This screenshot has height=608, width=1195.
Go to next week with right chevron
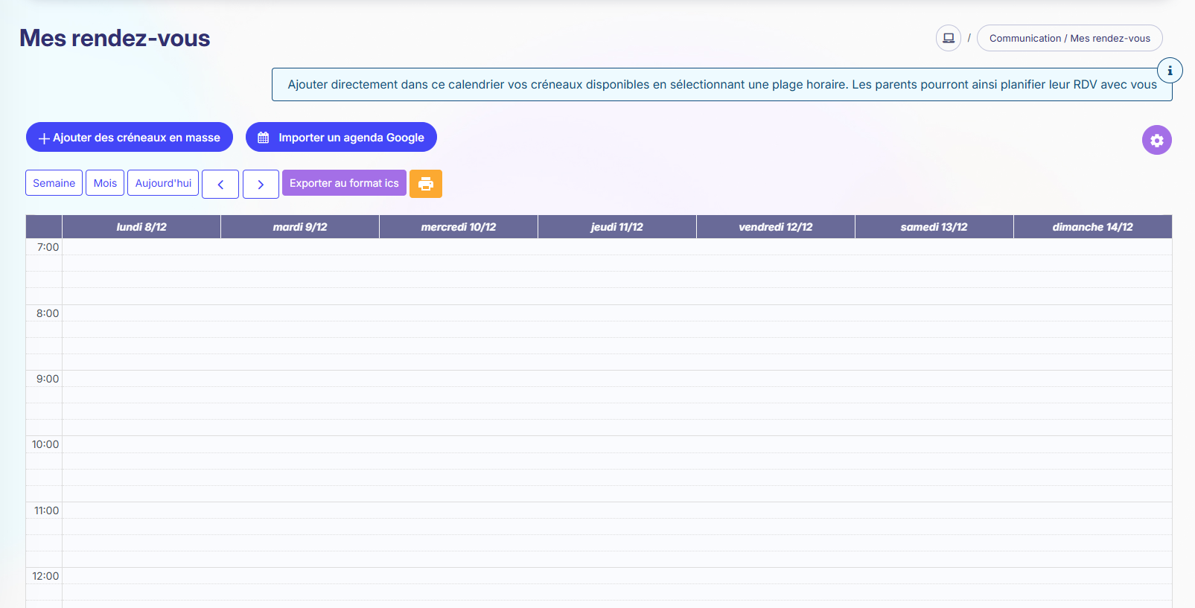261,184
